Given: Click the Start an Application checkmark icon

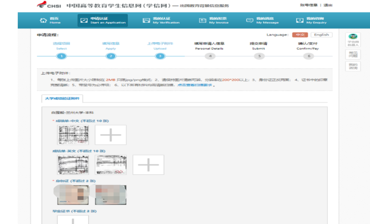Looking at the screenshot, I should tap(84, 21).
